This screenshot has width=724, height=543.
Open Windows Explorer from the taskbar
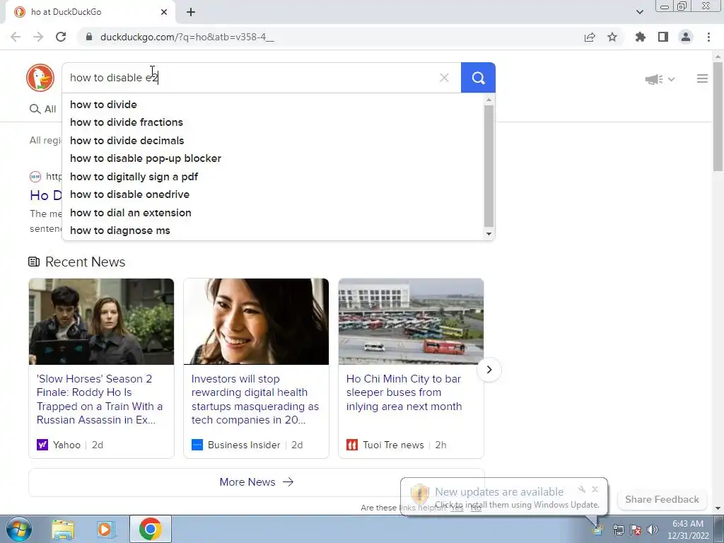click(63, 529)
